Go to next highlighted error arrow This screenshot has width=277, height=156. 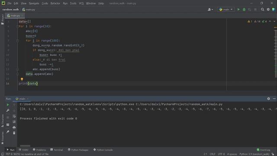274,21
